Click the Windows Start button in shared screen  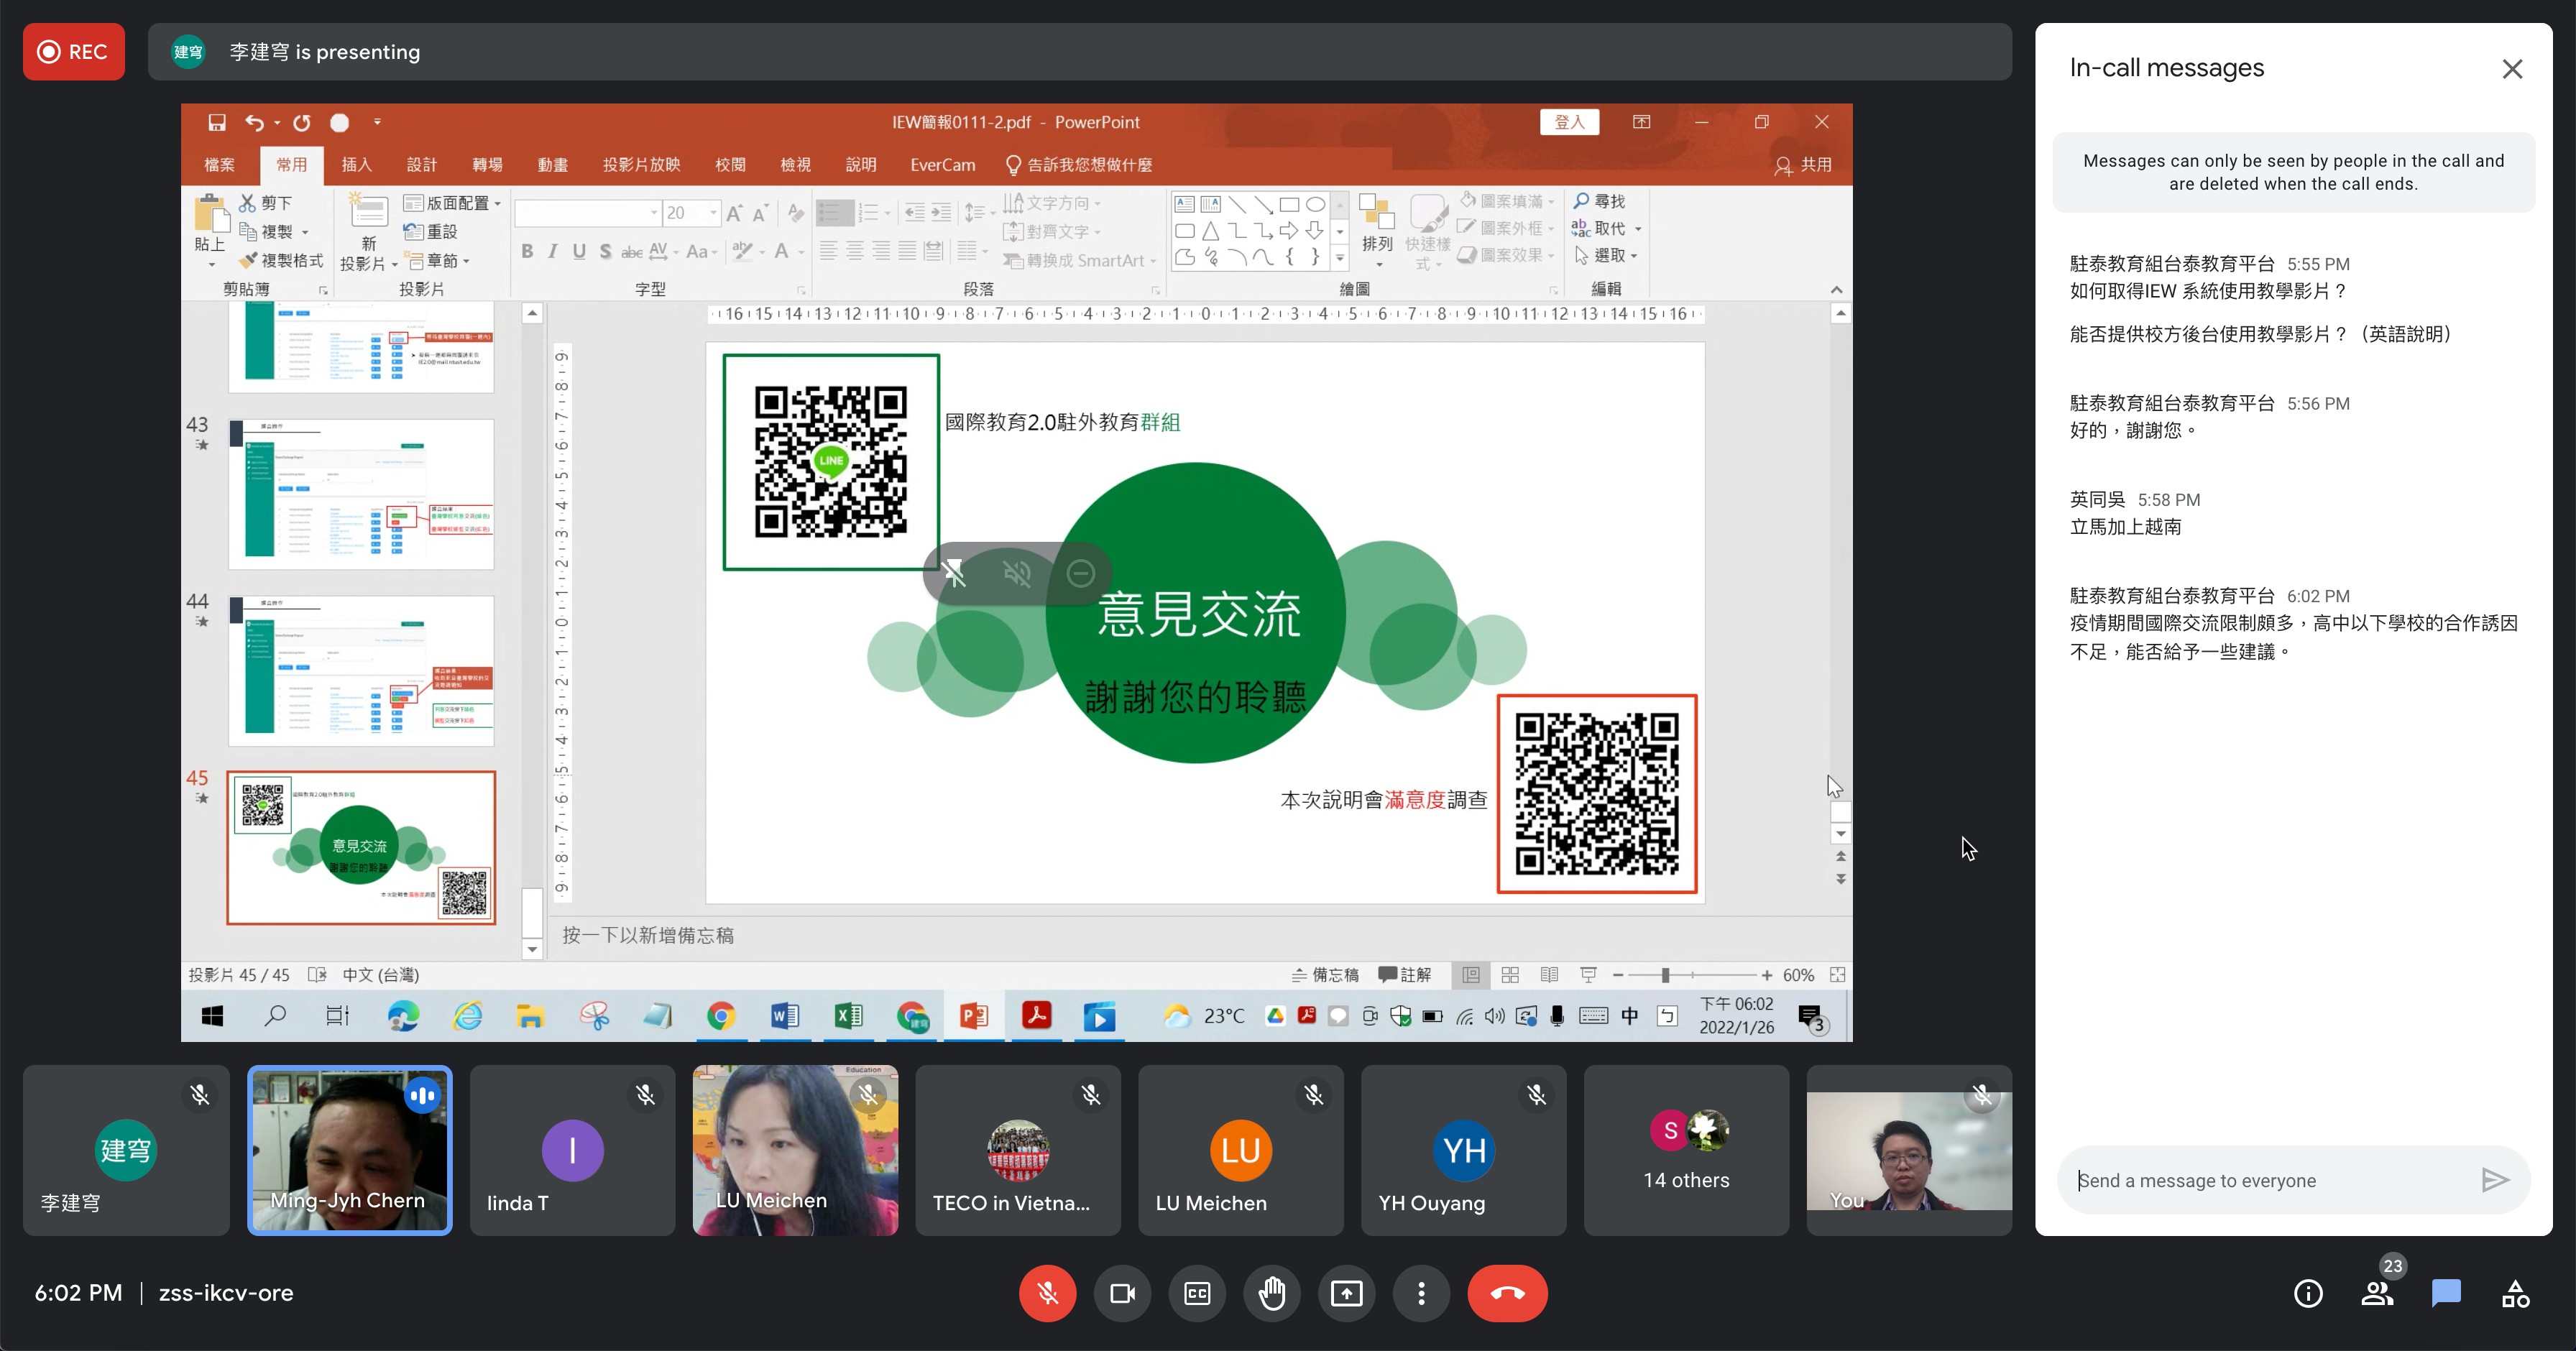tap(212, 1017)
